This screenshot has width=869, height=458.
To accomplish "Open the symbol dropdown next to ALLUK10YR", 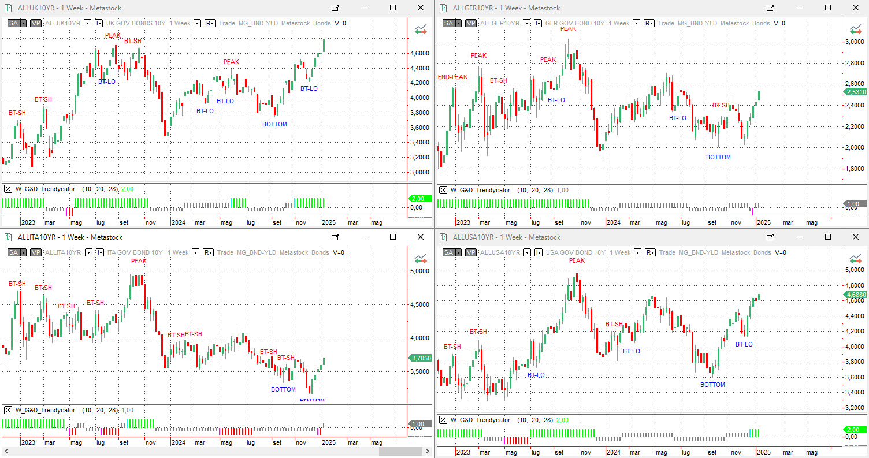I will [x=88, y=23].
